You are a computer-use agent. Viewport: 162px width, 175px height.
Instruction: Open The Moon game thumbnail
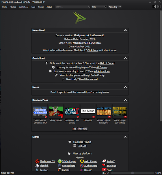88,111
